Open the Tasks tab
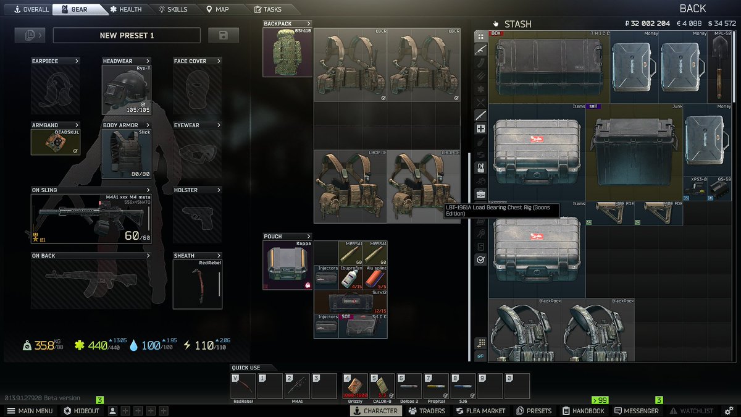741x417 pixels. click(267, 9)
